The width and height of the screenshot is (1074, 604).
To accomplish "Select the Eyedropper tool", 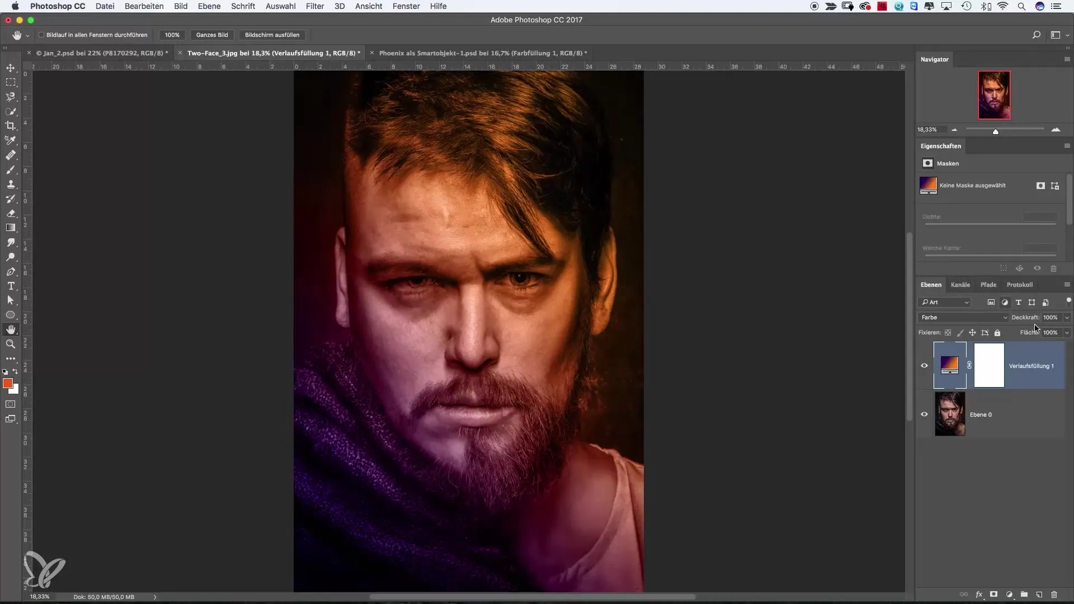I will click(11, 140).
